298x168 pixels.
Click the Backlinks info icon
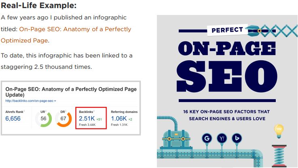[94, 111]
